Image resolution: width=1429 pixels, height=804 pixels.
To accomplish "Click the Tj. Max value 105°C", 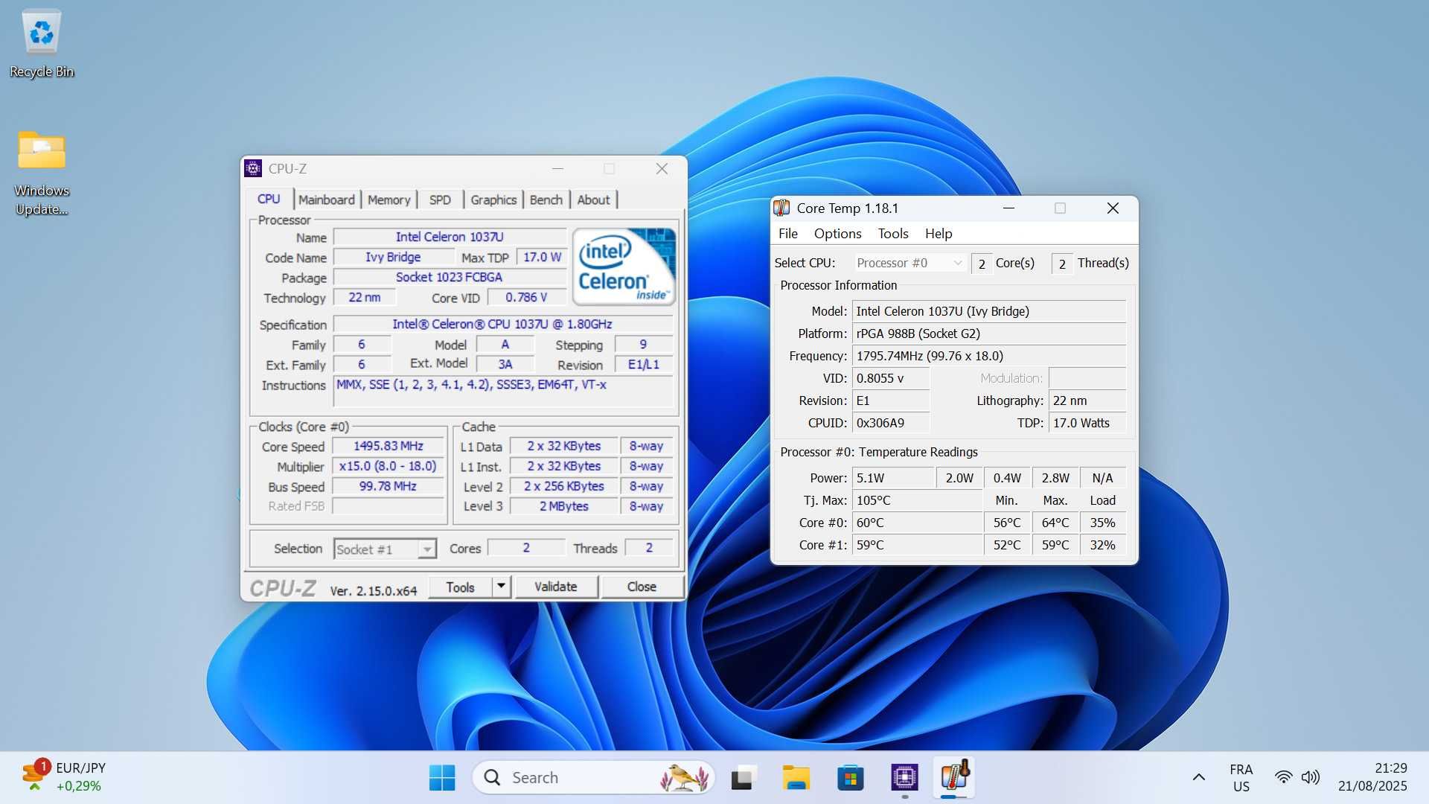I will (x=917, y=500).
